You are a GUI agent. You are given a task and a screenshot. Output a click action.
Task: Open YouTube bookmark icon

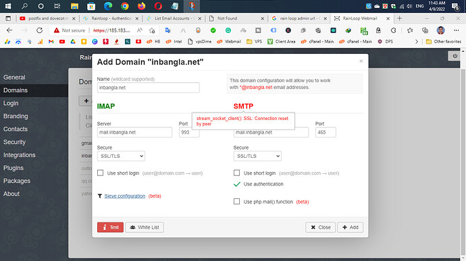[62, 42]
